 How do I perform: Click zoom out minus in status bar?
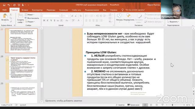[167, 105]
